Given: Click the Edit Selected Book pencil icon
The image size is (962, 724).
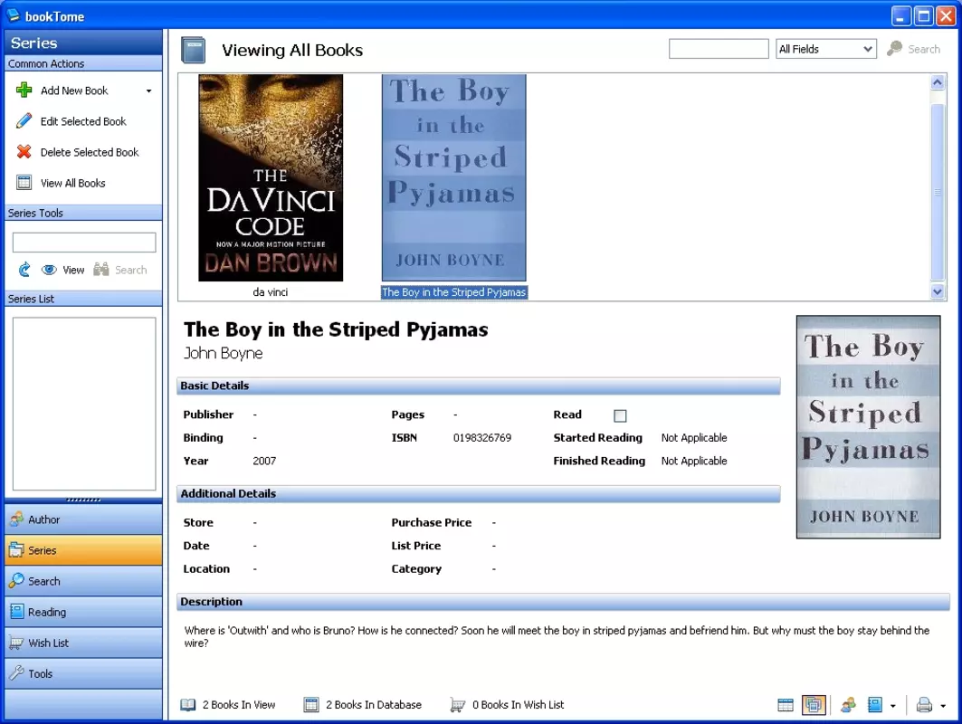Looking at the screenshot, I should click(x=24, y=121).
